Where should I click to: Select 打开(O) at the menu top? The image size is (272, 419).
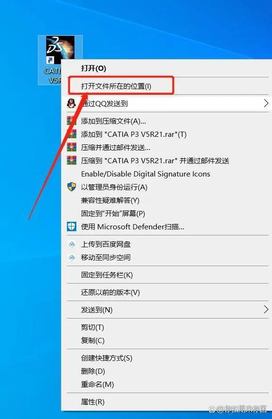click(93, 68)
